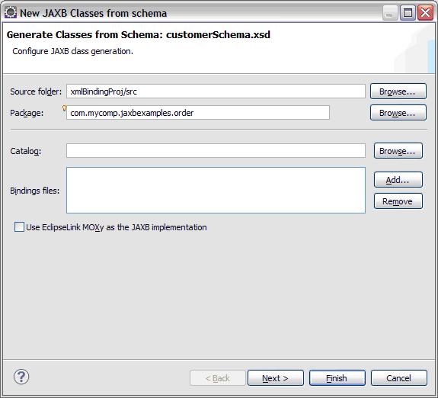Click the dialog window icon in title bar
Screen dimensions: 438x398
[11, 13]
